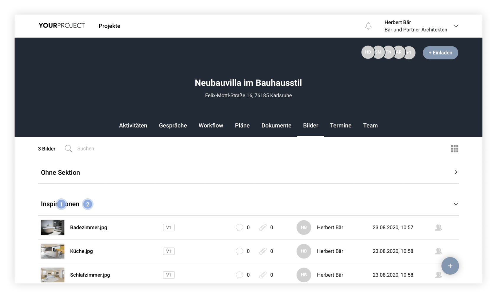
Task: Go to Projekte in top navigation
Action: (109, 26)
